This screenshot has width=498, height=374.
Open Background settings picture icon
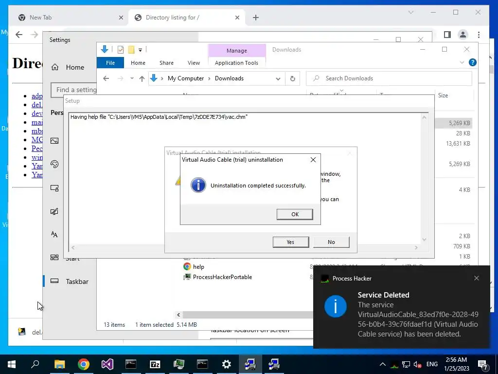click(x=54, y=141)
